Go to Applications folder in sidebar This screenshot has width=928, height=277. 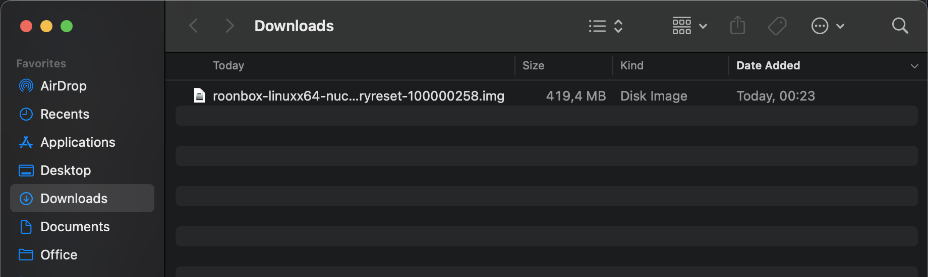click(x=78, y=142)
